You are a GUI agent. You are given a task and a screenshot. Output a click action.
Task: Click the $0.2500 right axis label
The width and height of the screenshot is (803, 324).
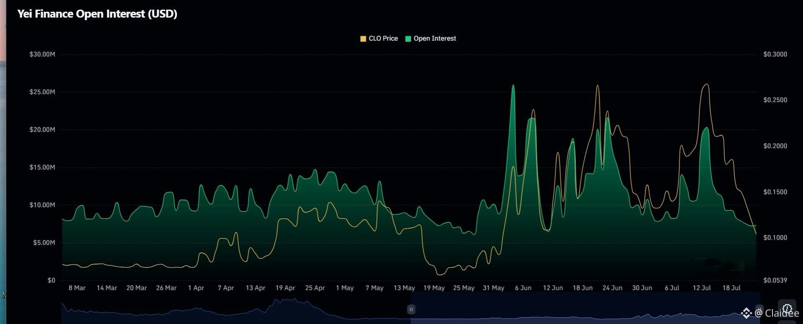(x=775, y=100)
